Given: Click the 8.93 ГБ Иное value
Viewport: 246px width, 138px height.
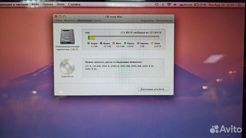Looking at the screenshot, I should [x=158, y=46].
